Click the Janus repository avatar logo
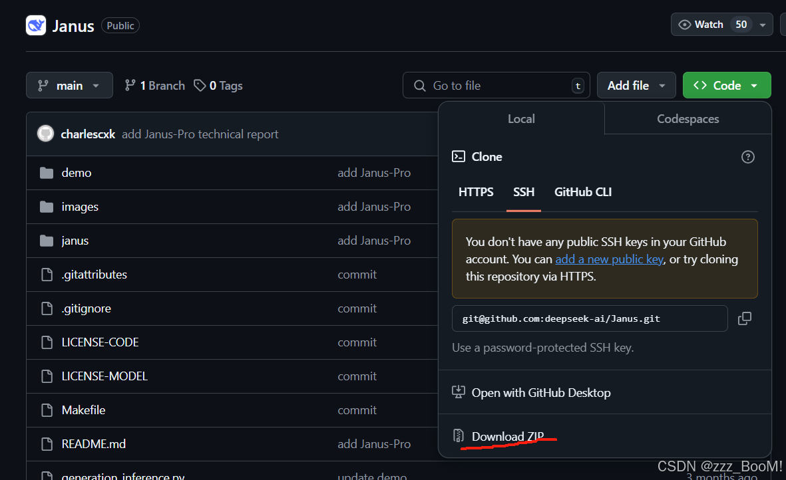Screen dimensions: 786x480 [36, 25]
